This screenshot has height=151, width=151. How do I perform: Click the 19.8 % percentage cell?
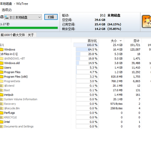[x=87, y=59]
